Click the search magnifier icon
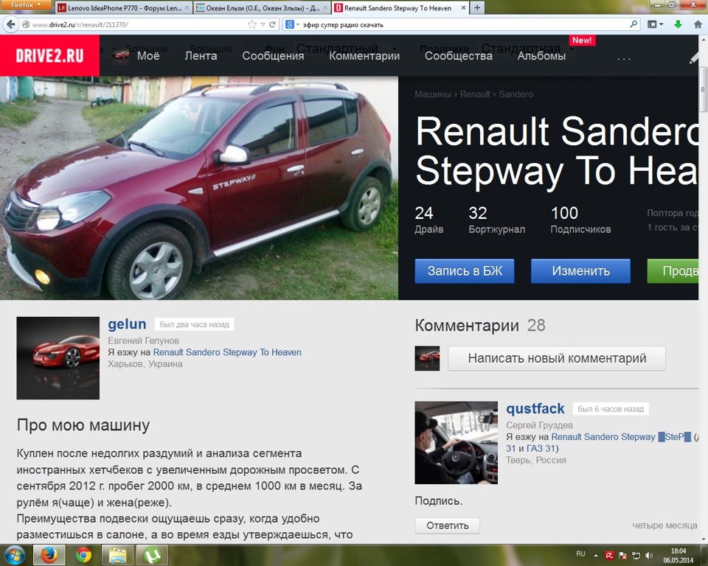The height and width of the screenshot is (566, 708). (634, 24)
